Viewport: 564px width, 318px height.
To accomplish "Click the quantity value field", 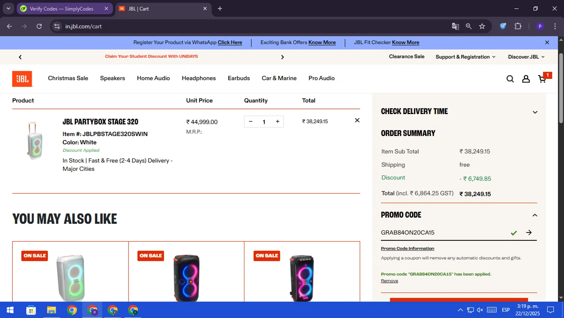I will click(264, 122).
